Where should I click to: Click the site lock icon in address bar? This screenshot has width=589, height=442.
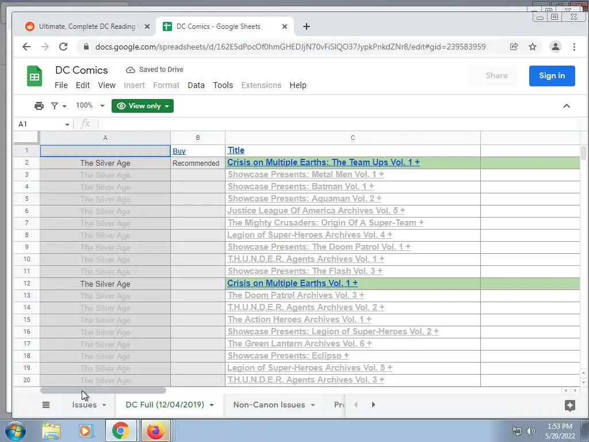pyautogui.click(x=86, y=47)
